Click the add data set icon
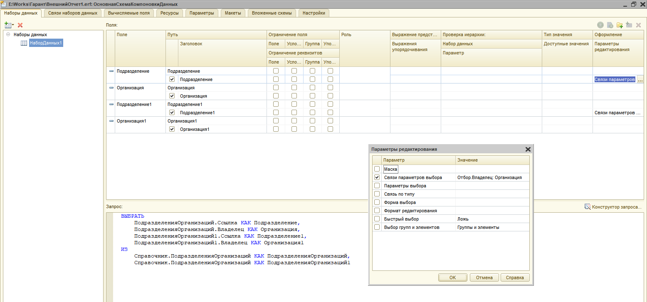Image resolution: width=647 pixels, height=302 pixels. pos(7,25)
